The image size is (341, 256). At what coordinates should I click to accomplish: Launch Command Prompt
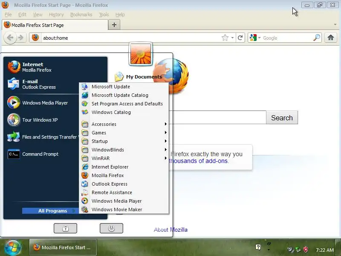pyautogui.click(x=33, y=154)
